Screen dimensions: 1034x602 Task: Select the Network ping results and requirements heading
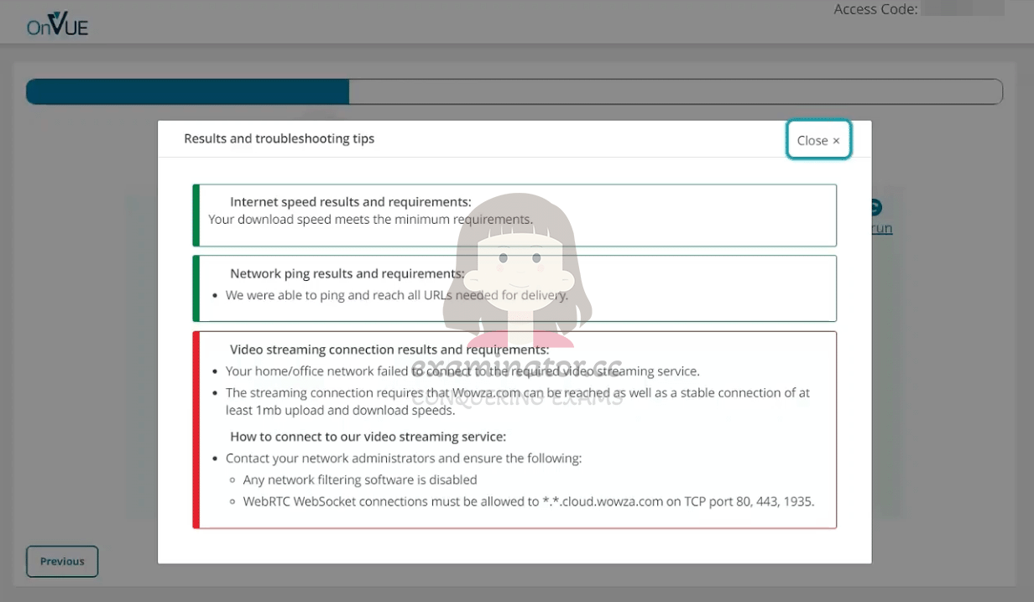click(347, 273)
